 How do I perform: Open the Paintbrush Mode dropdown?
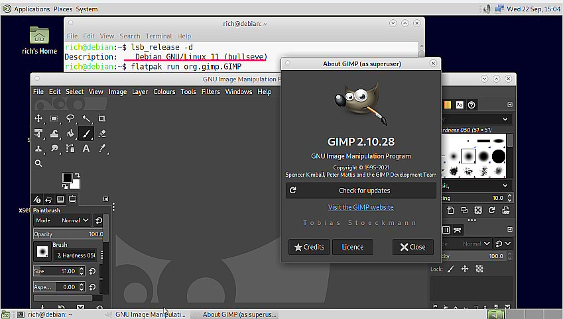(x=62, y=220)
